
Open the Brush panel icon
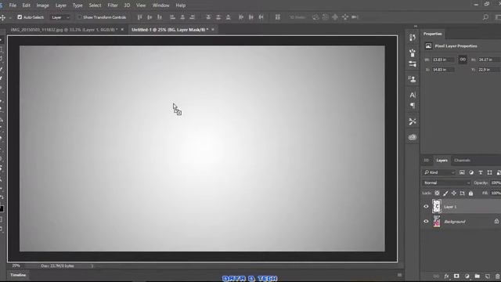click(x=413, y=52)
